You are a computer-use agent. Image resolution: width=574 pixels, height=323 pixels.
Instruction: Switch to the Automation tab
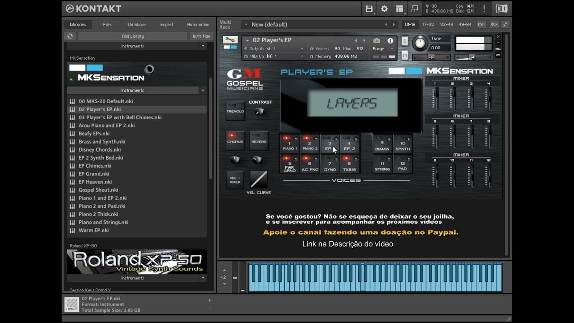pyautogui.click(x=198, y=24)
